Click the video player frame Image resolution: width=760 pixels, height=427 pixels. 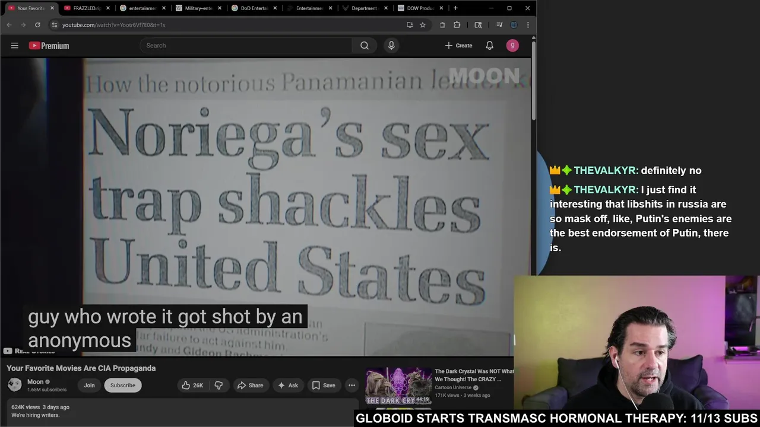pyautogui.click(x=266, y=207)
